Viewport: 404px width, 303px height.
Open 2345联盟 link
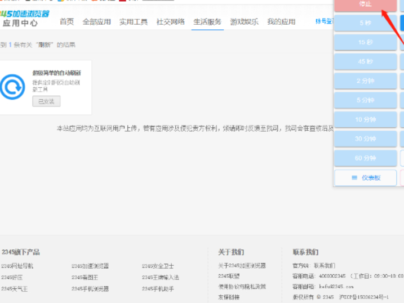tap(229, 276)
